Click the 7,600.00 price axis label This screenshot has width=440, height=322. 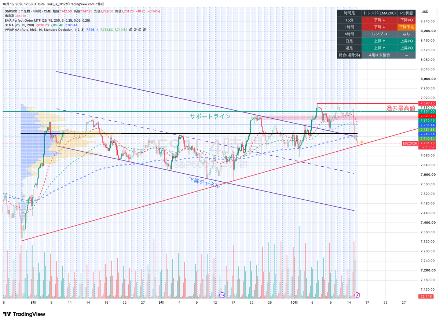tap(428, 174)
